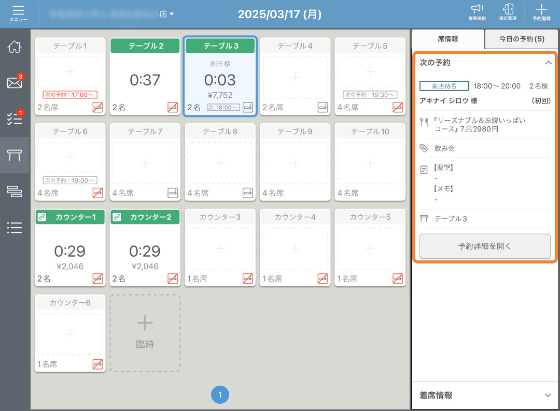This screenshot has width=560, height=411.
Task: Open the メニュー hamburger menu
Action: (x=18, y=13)
